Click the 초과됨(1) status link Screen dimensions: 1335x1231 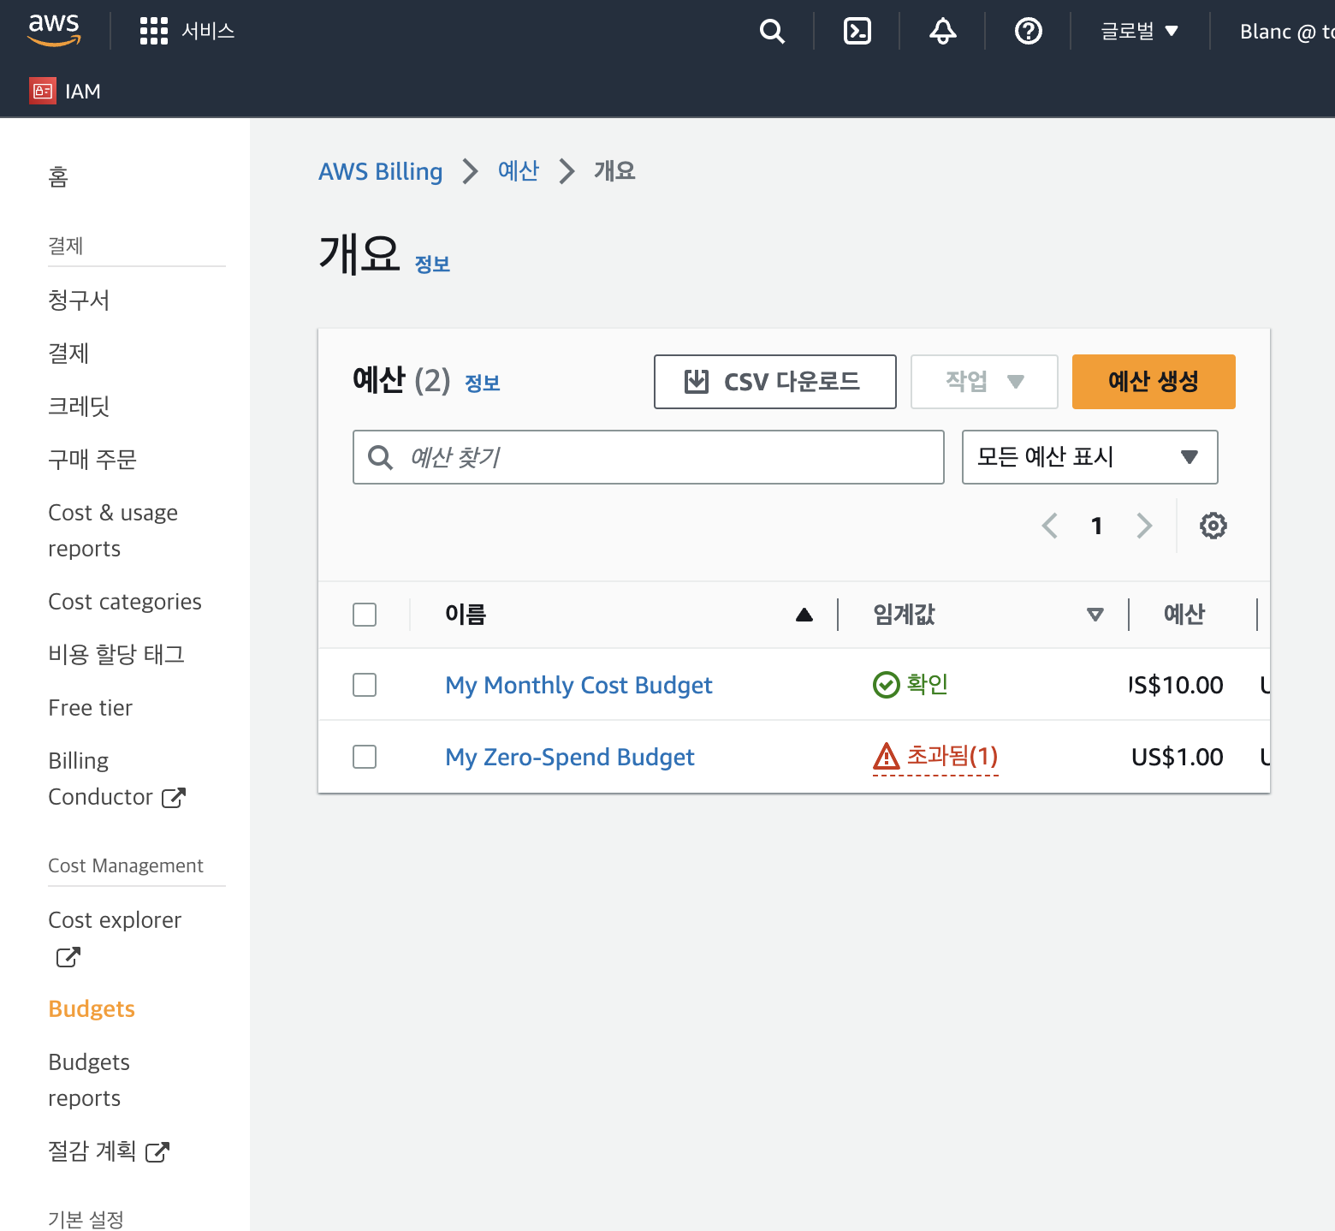[x=952, y=756]
